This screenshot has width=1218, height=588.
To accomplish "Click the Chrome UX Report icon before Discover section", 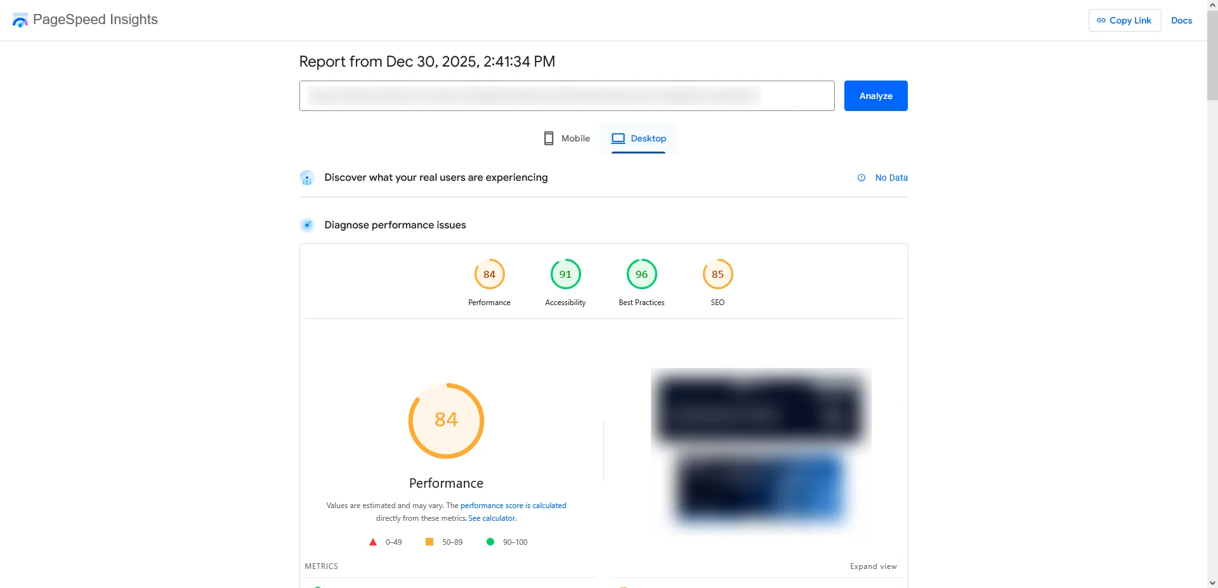I will click(307, 178).
